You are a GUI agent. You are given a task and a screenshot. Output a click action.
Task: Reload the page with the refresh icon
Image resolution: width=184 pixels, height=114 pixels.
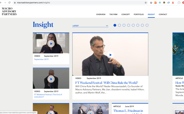[9, 3]
